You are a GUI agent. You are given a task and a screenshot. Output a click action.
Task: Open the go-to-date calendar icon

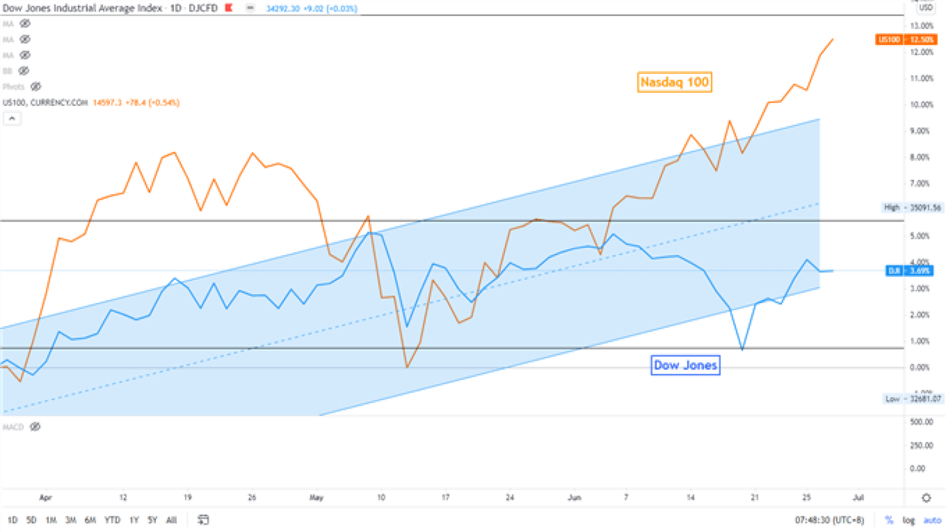(x=203, y=520)
